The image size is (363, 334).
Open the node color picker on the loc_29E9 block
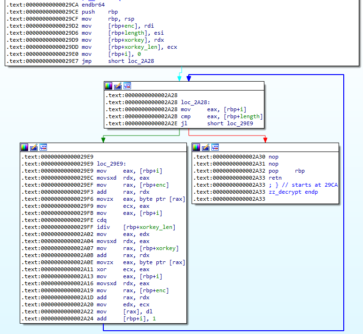24,147
